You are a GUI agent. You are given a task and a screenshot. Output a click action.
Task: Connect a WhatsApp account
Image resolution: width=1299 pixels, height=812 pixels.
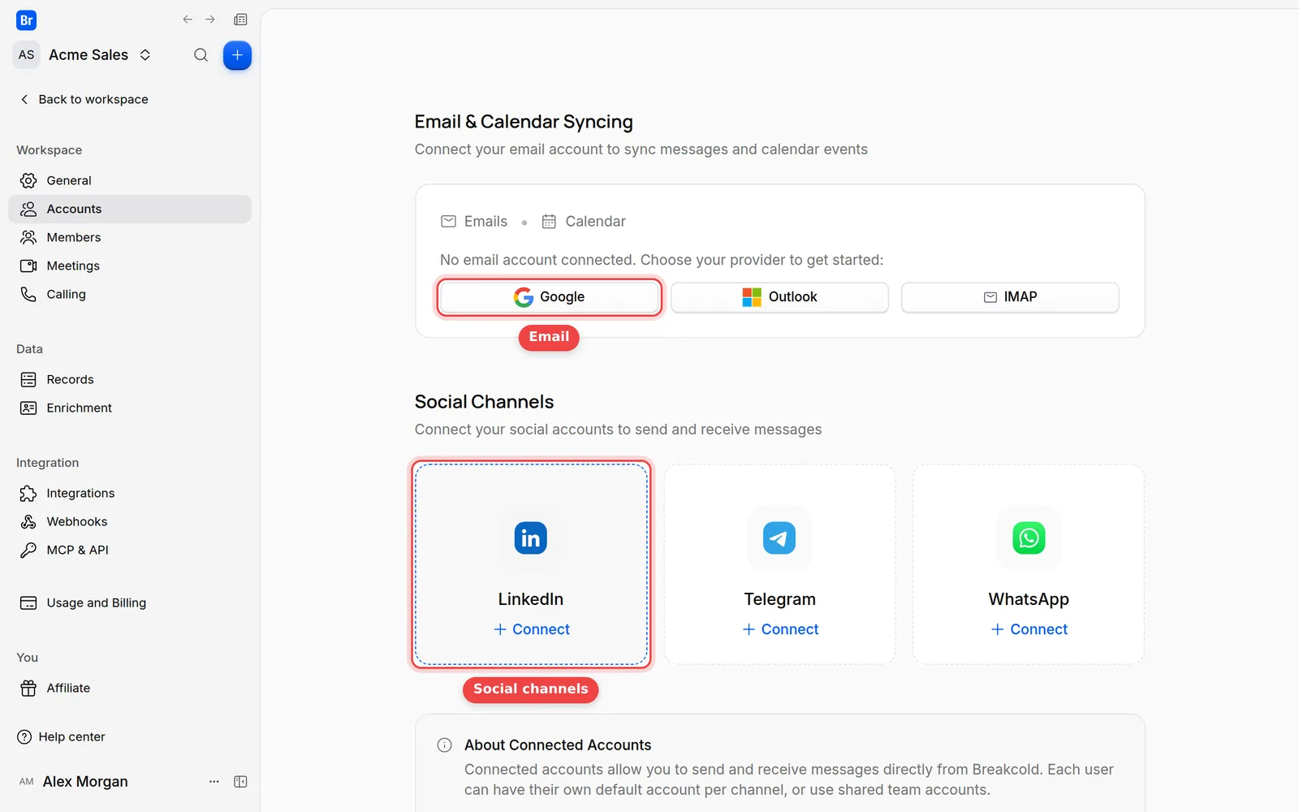pos(1029,629)
